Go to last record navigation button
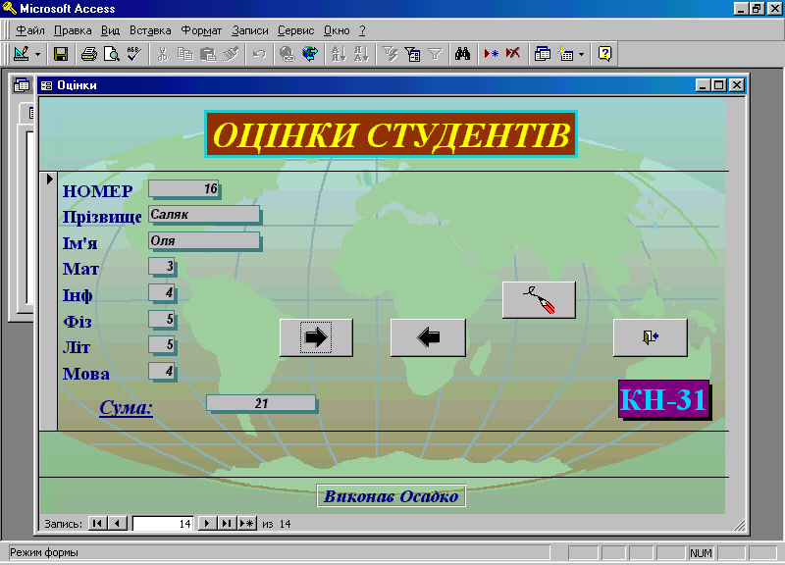 (x=227, y=524)
